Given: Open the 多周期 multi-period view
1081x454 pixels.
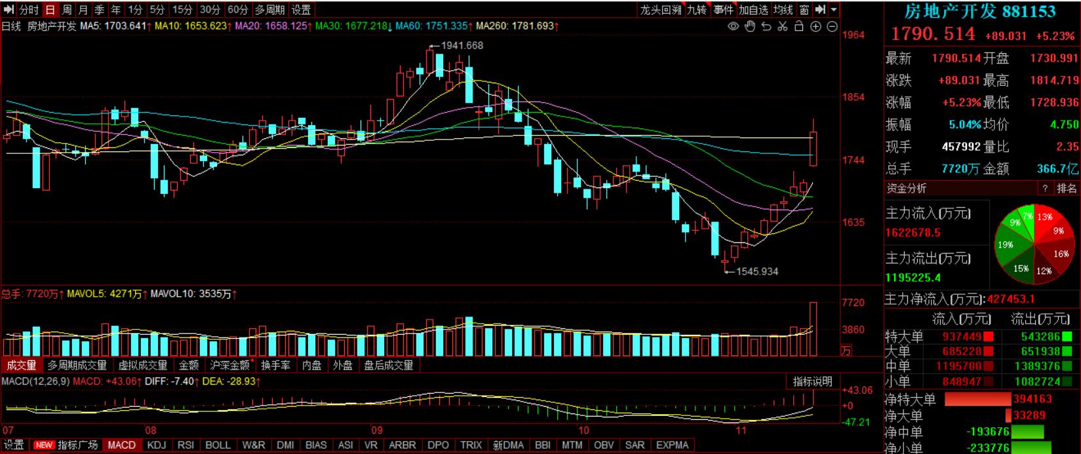Looking at the screenshot, I should [x=269, y=10].
